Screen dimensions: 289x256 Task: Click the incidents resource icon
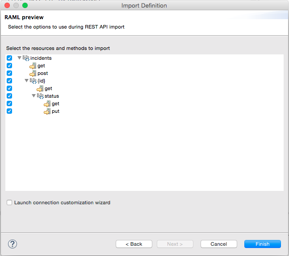point(26,58)
